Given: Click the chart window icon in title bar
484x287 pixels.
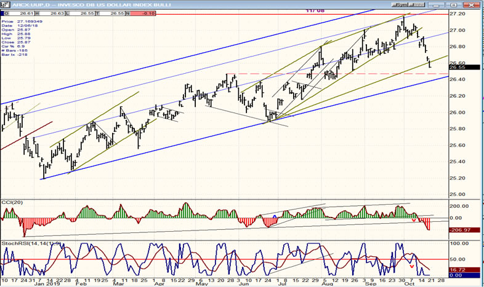Looking at the screenshot, I should [4, 4].
